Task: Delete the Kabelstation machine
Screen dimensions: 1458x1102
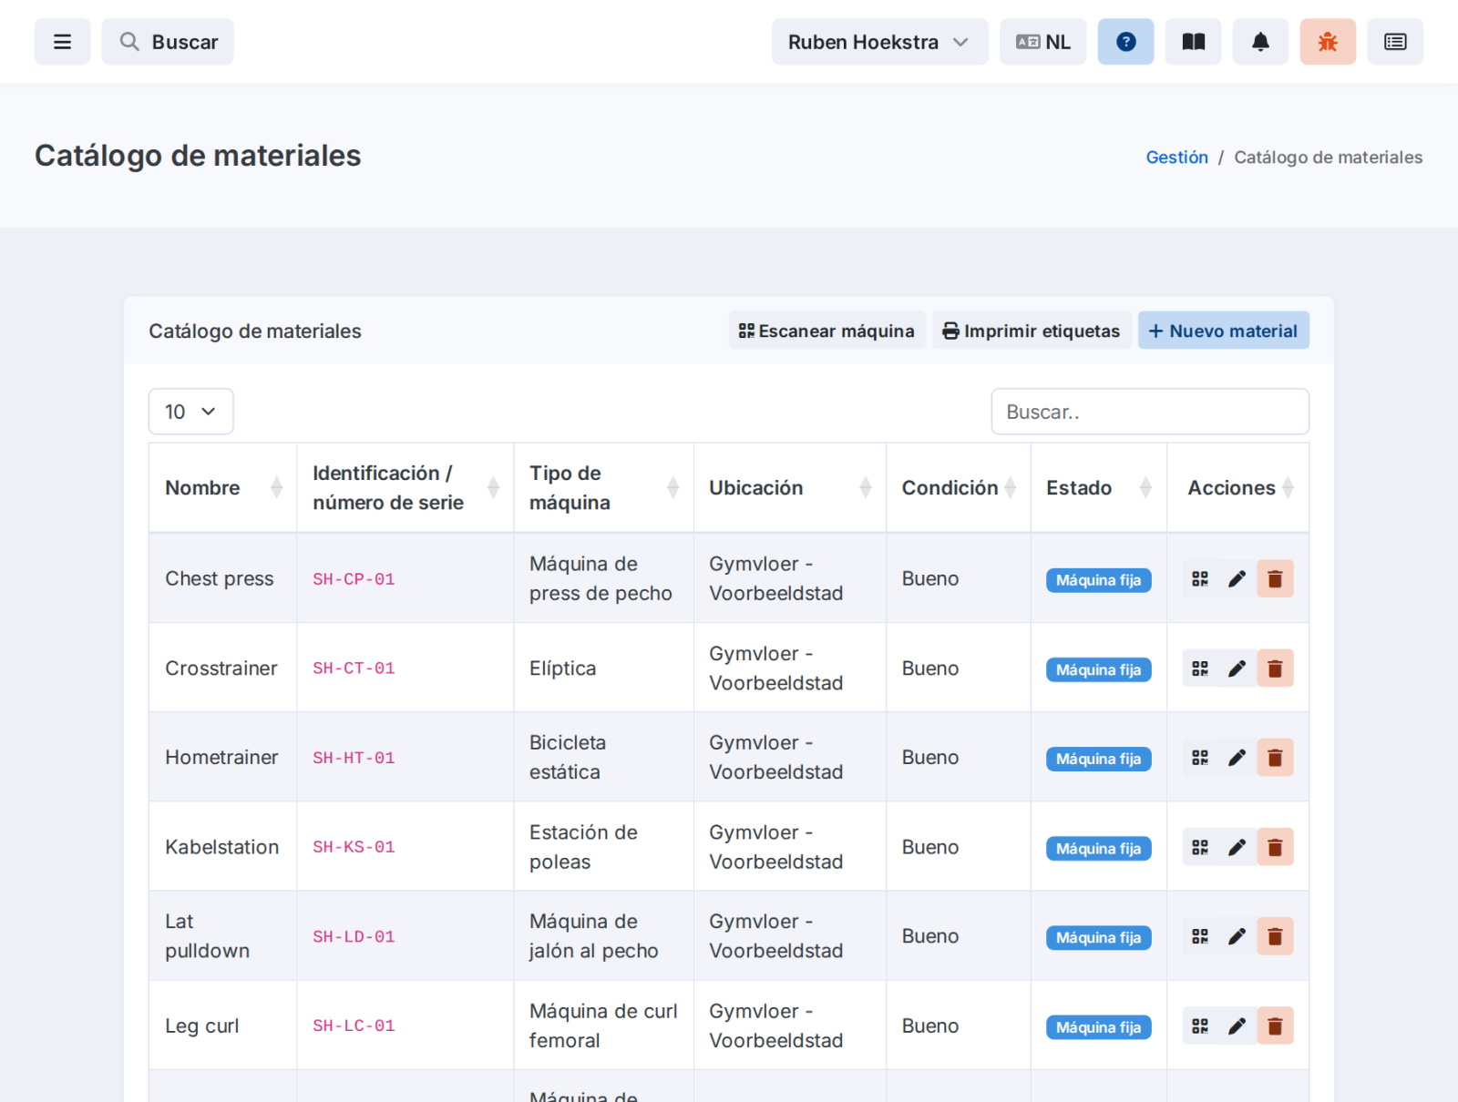Action: [x=1275, y=847]
